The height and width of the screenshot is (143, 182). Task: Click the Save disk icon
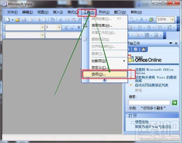coord(24,20)
